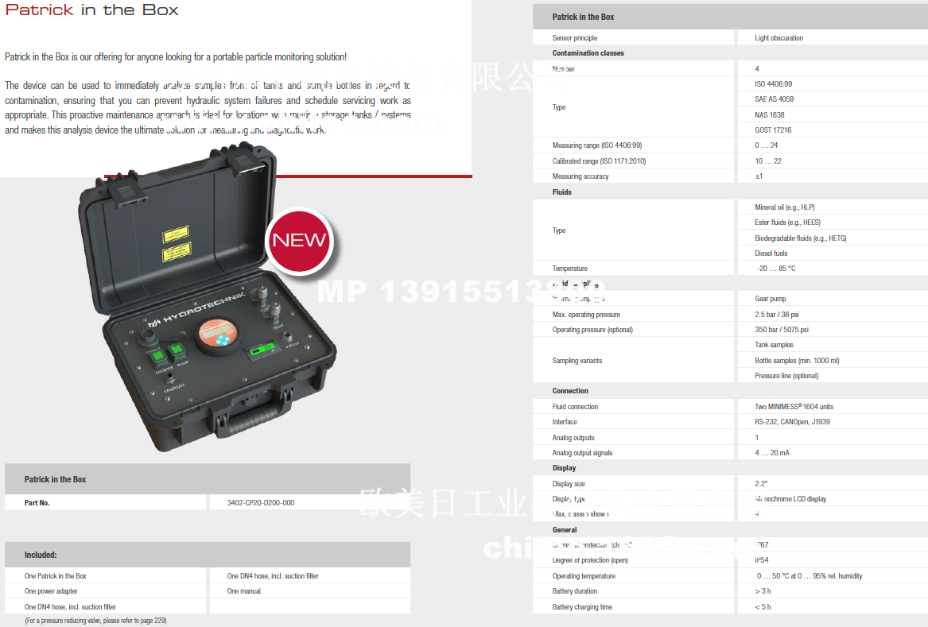Viewport: 928px width, 627px height.
Task: Click the 'Analog outputs' label
Action: [573, 438]
